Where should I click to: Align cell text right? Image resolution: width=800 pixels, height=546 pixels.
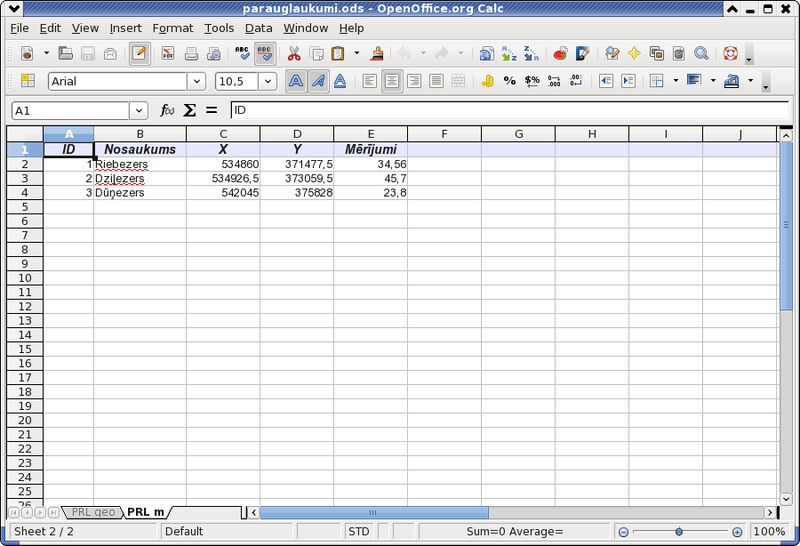414,81
